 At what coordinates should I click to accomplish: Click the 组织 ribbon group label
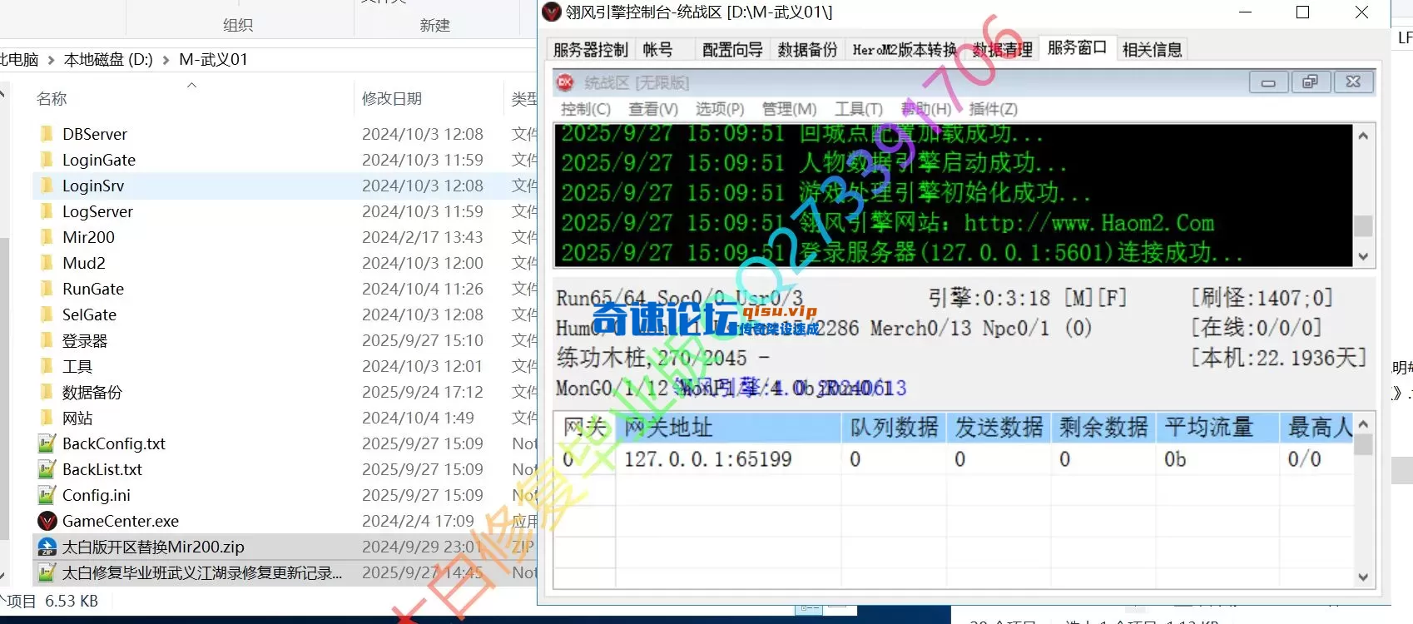(x=238, y=26)
